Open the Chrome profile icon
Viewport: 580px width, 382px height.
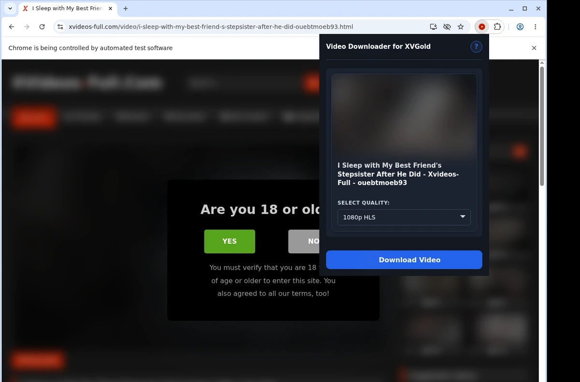click(520, 27)
